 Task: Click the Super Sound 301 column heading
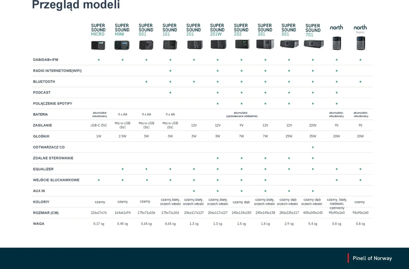pyautogui.click(x=265, y=30)
